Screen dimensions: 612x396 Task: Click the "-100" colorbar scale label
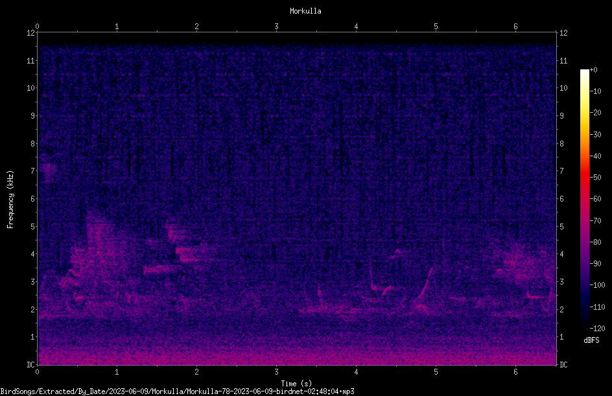597,285
